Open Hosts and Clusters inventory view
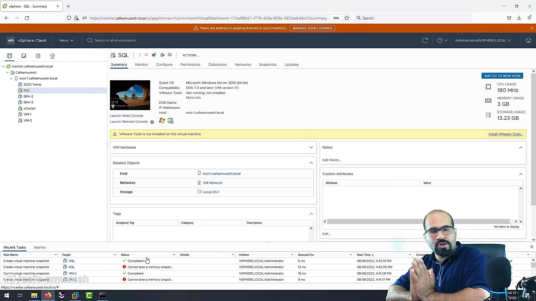 9,56
